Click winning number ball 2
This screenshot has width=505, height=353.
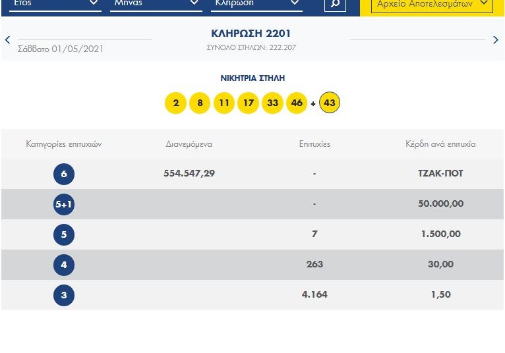coord(175,103)
